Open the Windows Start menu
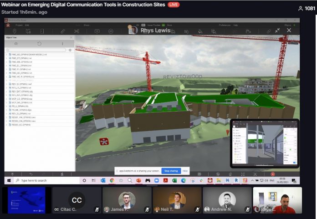 coord(7,180)
